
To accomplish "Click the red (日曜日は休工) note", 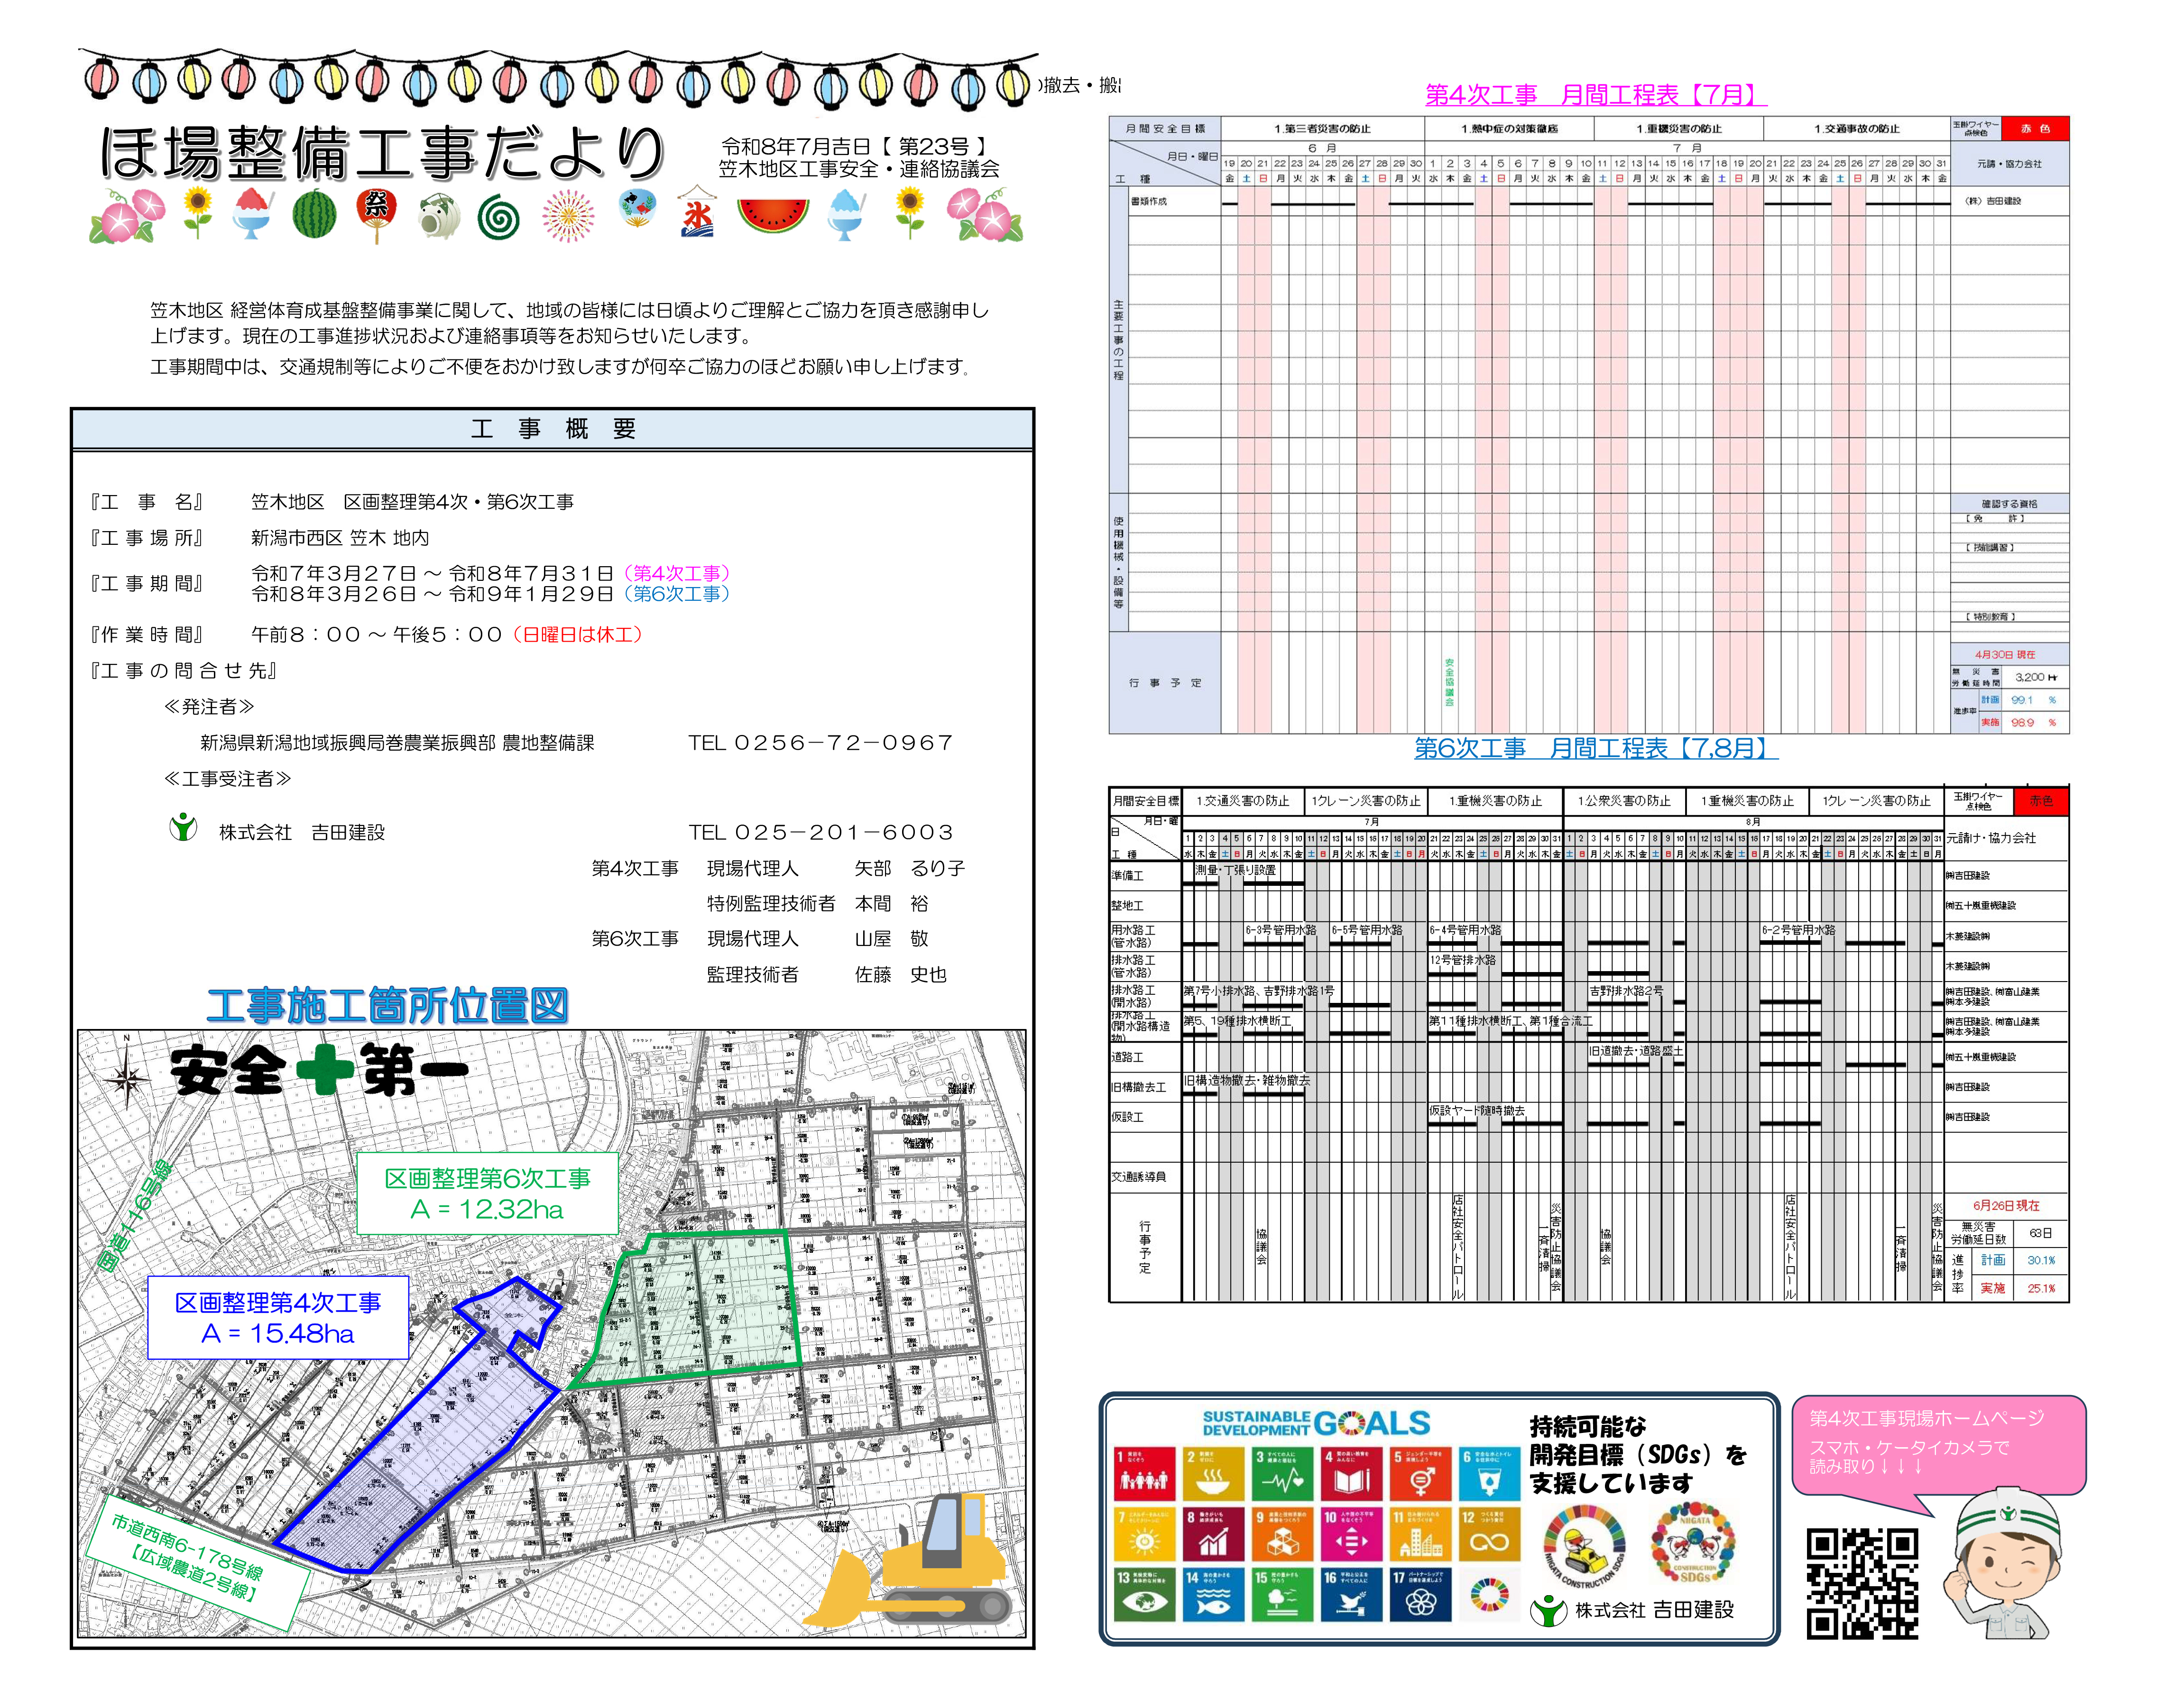I will point(578,635).
